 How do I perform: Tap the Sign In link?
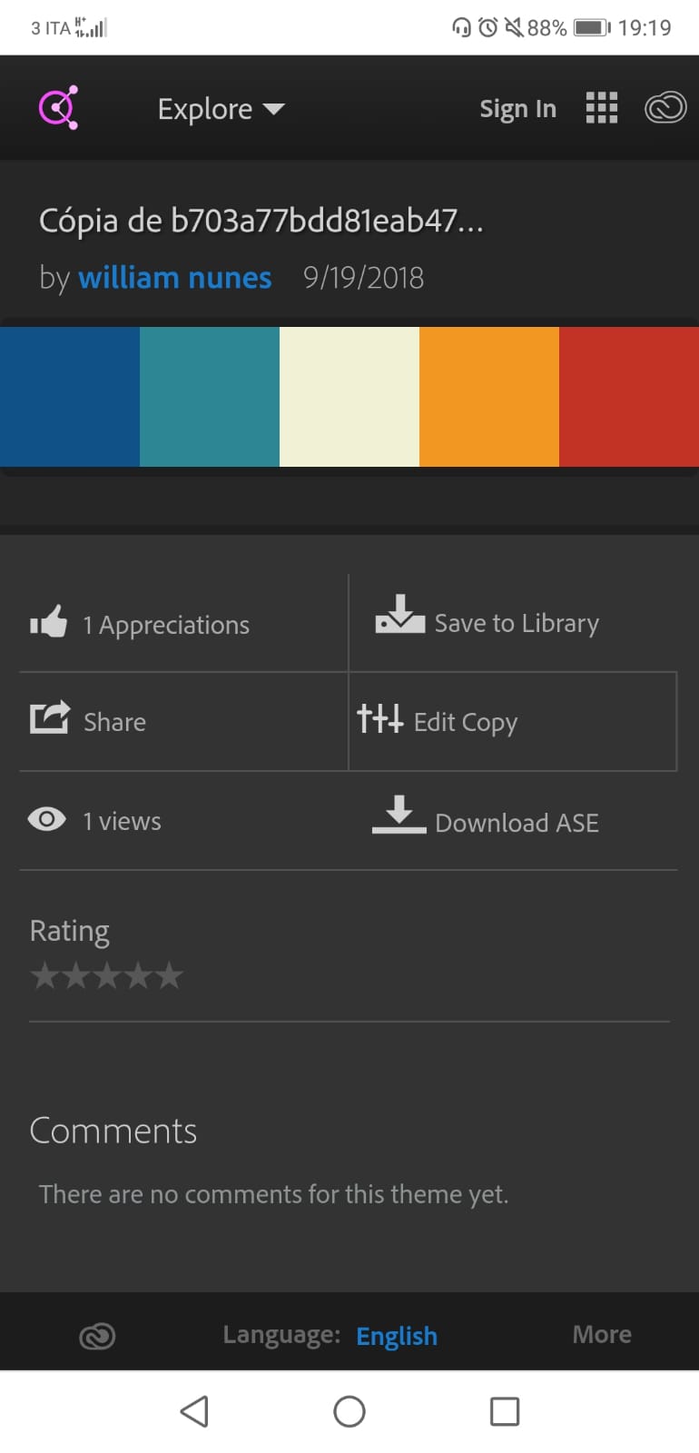click(x=517, y=109)
